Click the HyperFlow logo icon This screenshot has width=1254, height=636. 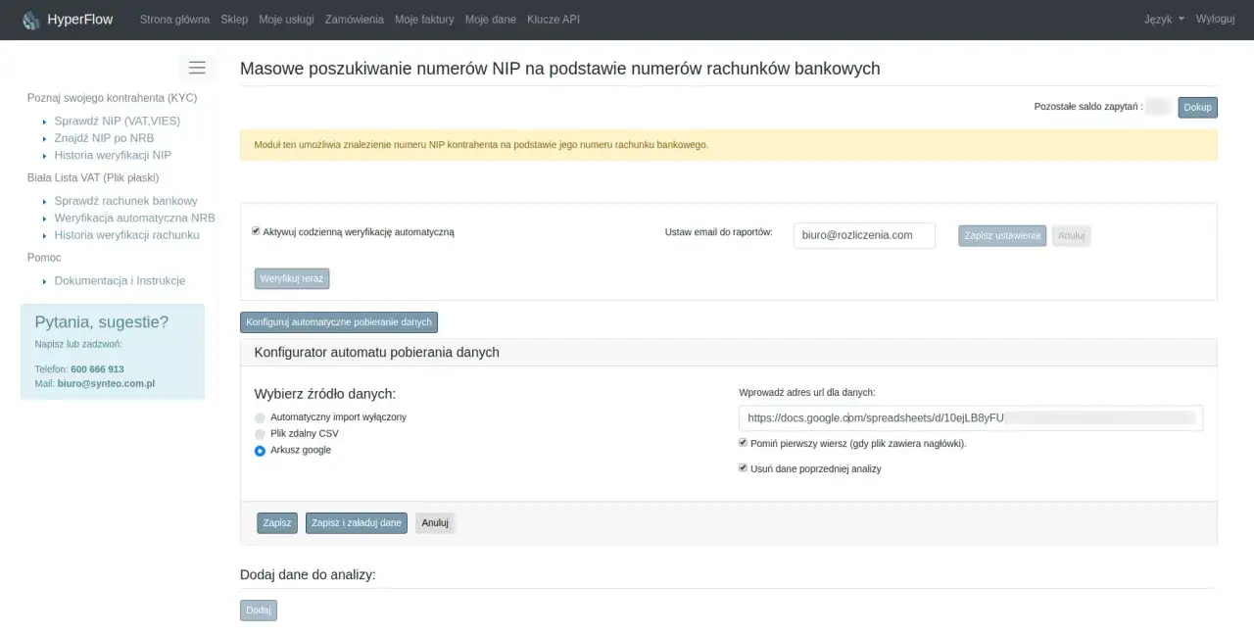click(x=31, y=20)
